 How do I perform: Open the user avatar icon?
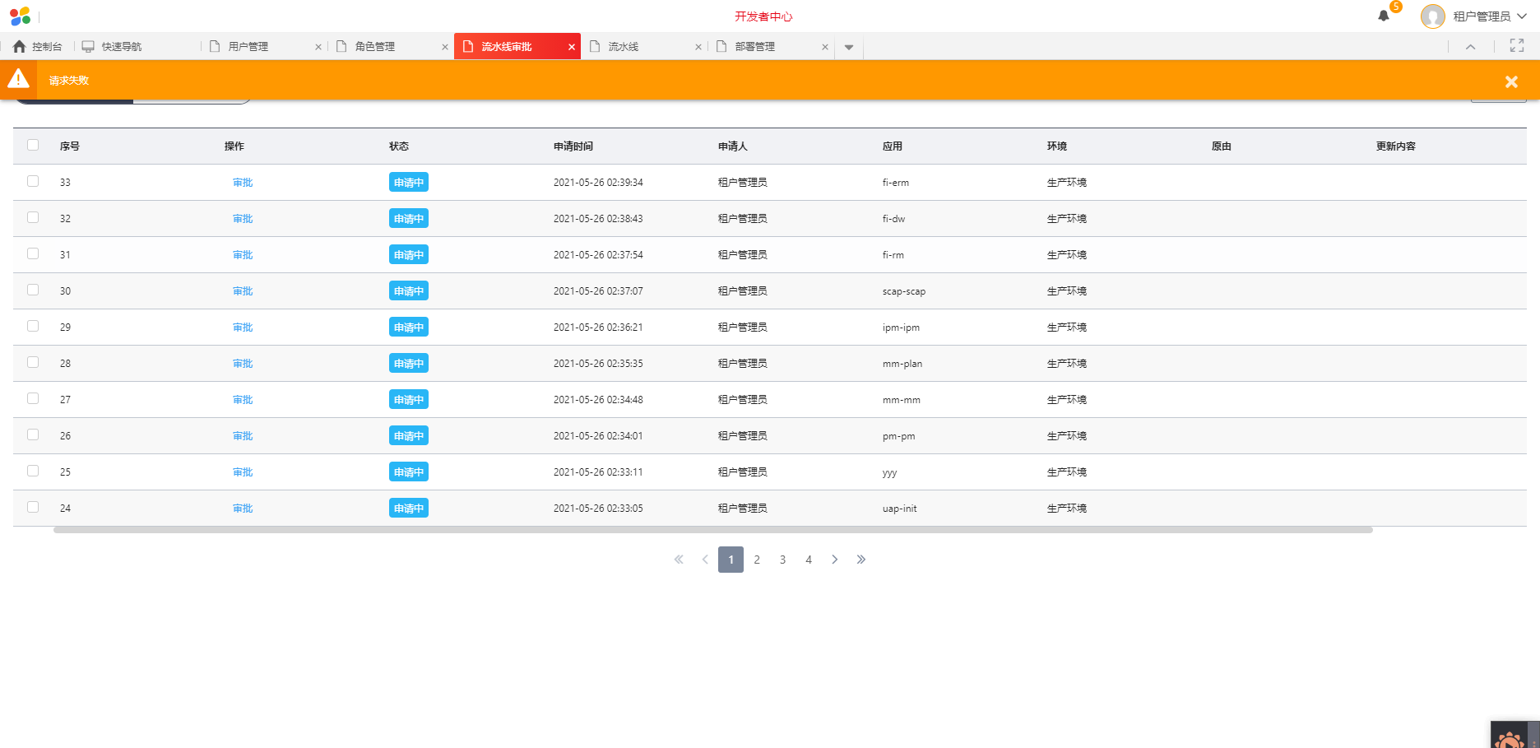(x=1432, y=16)
